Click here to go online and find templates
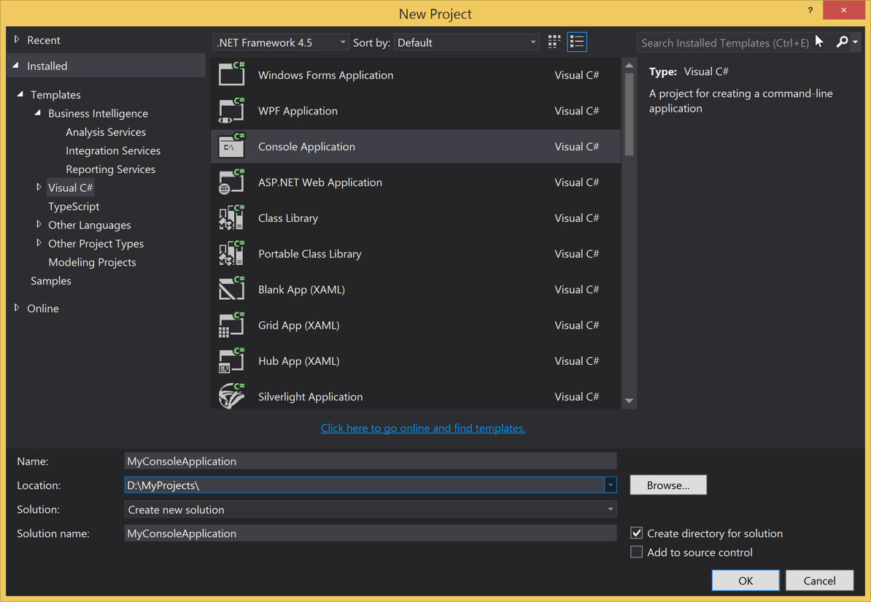The image size is (871, 602). coord(423,428)
